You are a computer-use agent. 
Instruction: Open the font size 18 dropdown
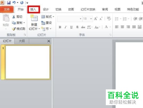pos(91,19)
